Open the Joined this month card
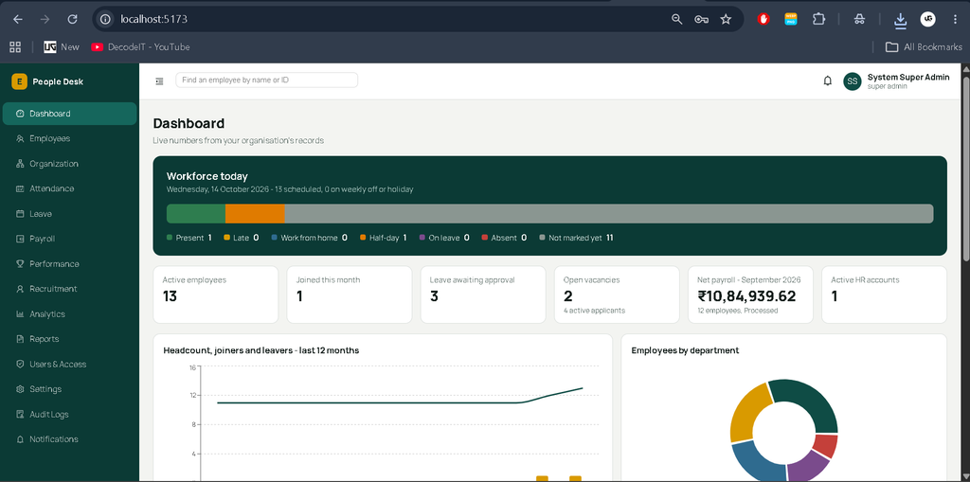 (350, 295)
